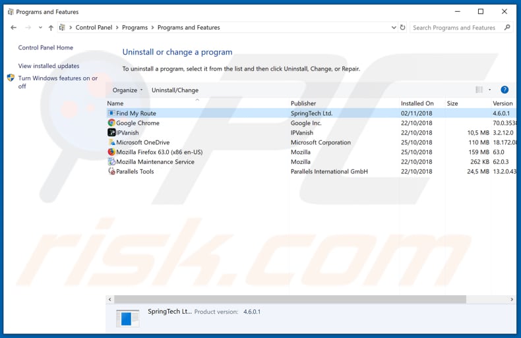Go up one level with up arrow
Viewport: 521px width, 338px height.
51,28
